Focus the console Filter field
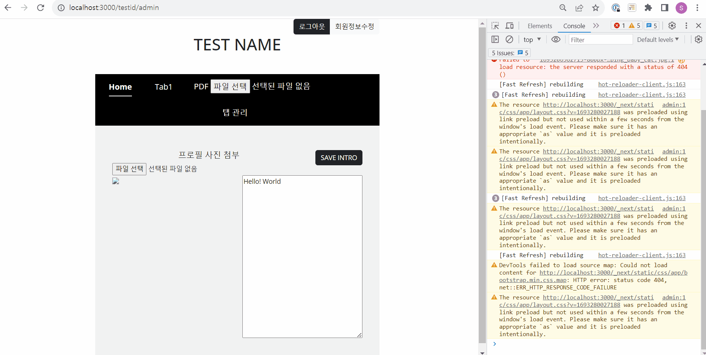 (x=600, y=40)
